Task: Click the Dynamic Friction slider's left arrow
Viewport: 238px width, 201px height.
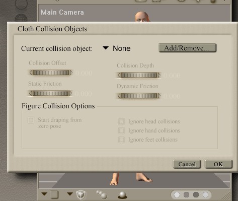Action: (x=119, y=96)
